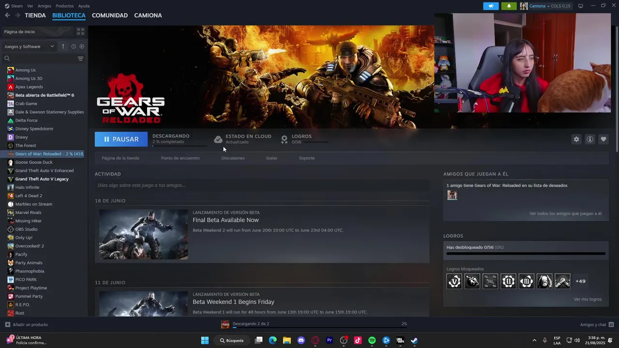The width and height of the screenshot is (619, 348).
Task: Open Página de la tienda link
Action: tap(120, 158)
